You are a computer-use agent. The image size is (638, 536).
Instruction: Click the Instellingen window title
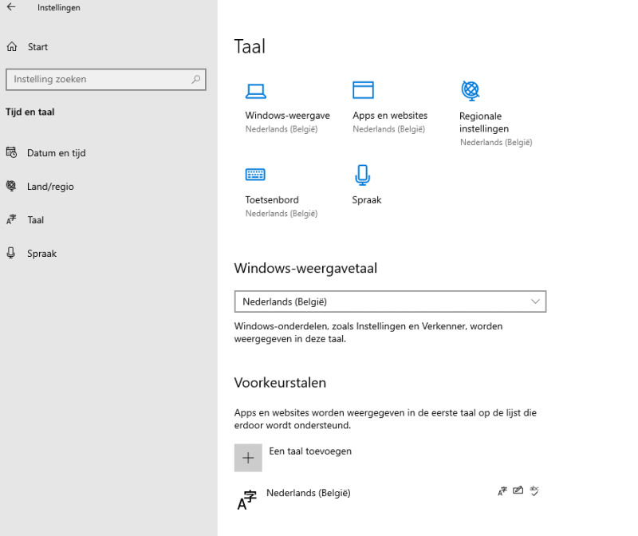(58, 7)
